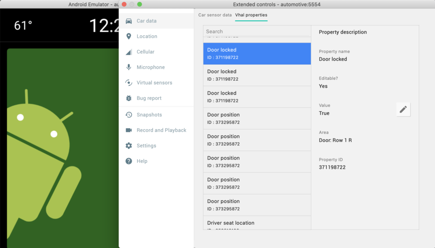The image size is (435, 248).
Task: Click the Help question mark icon
Action: (x=129, y=161)
